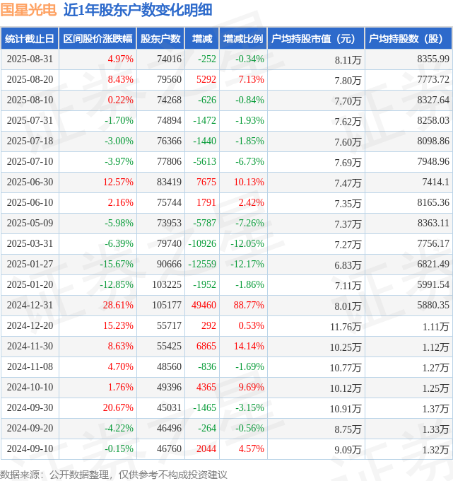Click the 11.76万 market value cell
This screenshot has width=453, height=481.
(346, 327)
